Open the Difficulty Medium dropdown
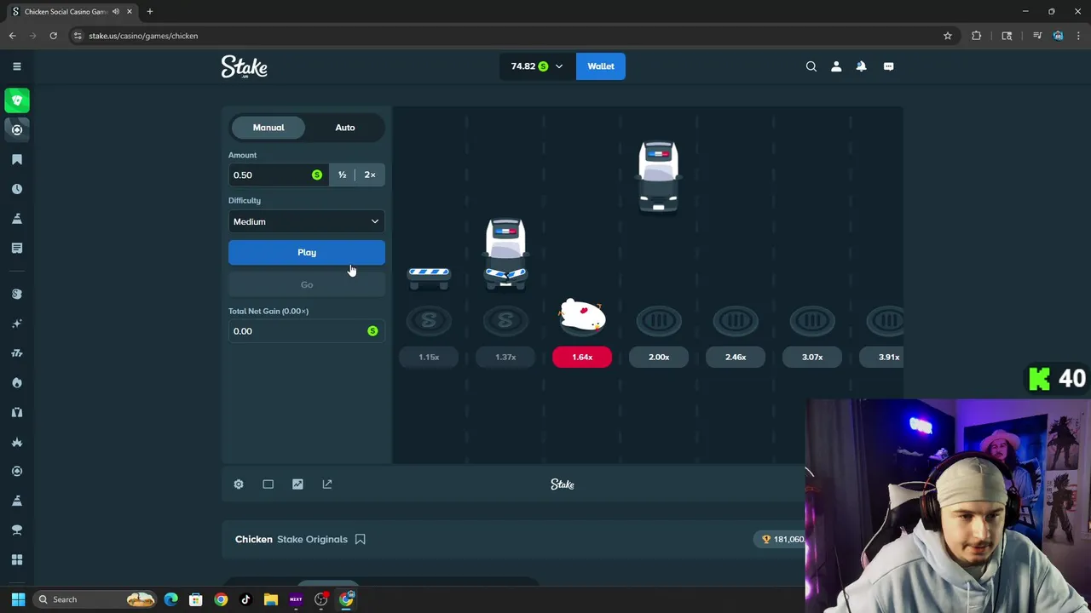Viewport: 1091px width, 613px height. coord(307,221)
